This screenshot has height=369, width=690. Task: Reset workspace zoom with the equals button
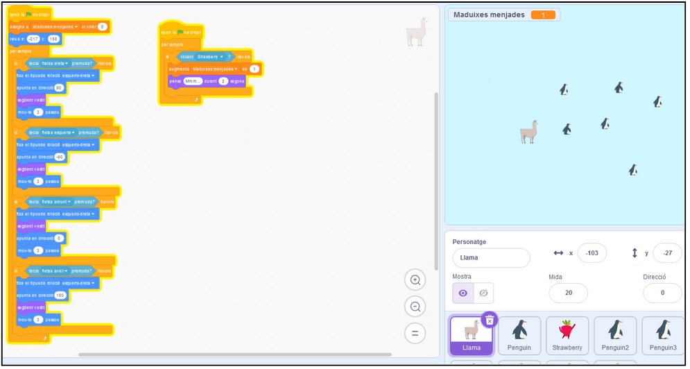point(415,333)
